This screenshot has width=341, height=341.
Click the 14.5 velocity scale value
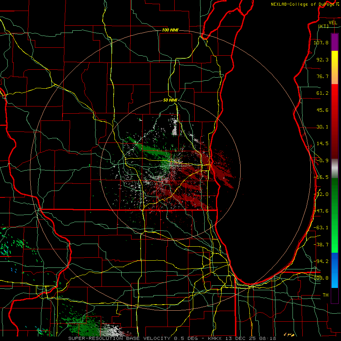322,144
